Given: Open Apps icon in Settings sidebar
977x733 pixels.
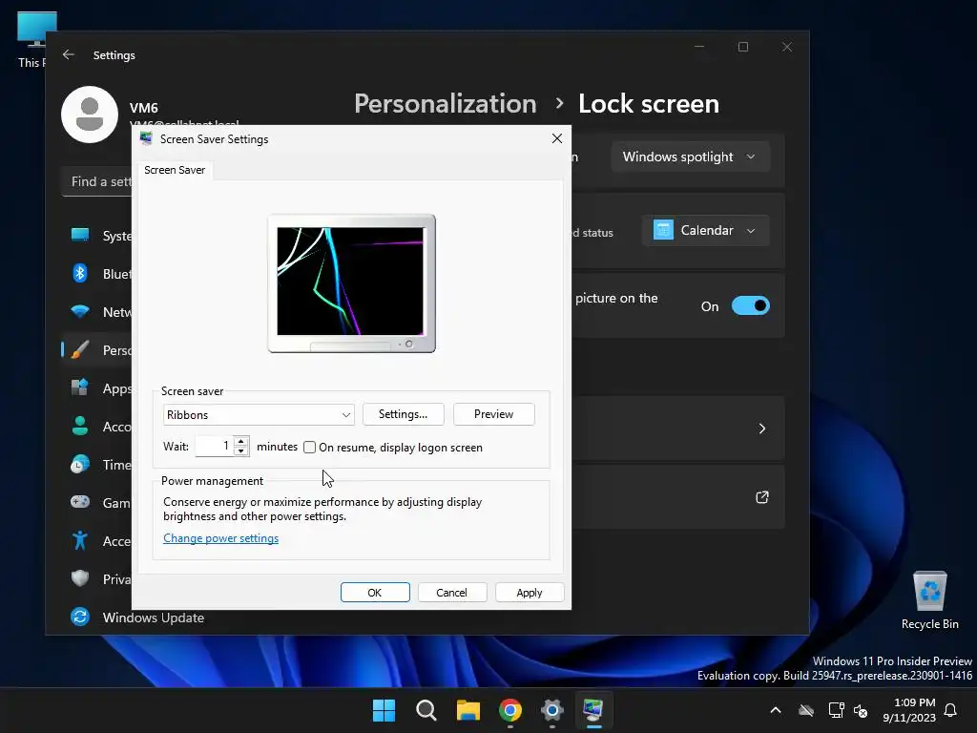Looking at the screenshot, I should [80, 387].
